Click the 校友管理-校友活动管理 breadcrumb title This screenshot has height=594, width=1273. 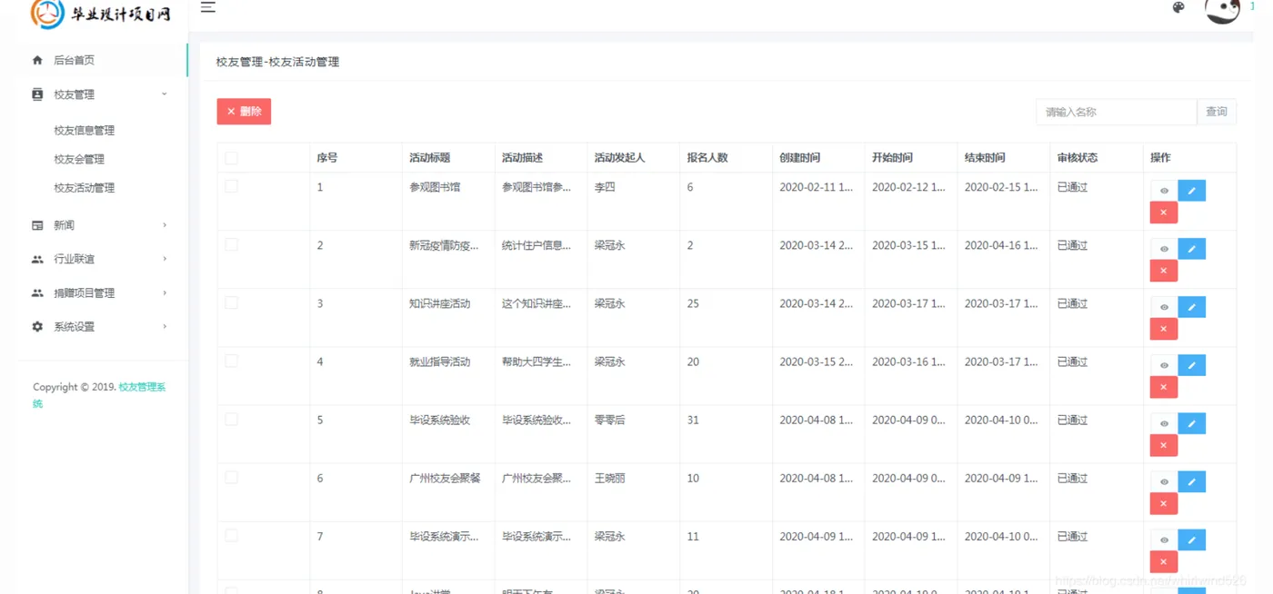point(277,62)
